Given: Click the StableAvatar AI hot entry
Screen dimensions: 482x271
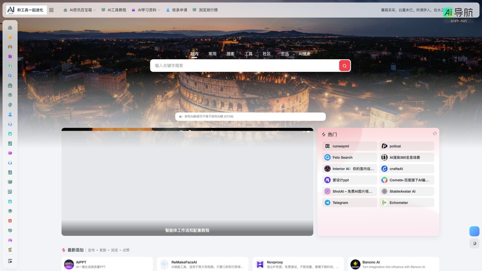Looking at the screenshot, I should click(x=403, y=191).
